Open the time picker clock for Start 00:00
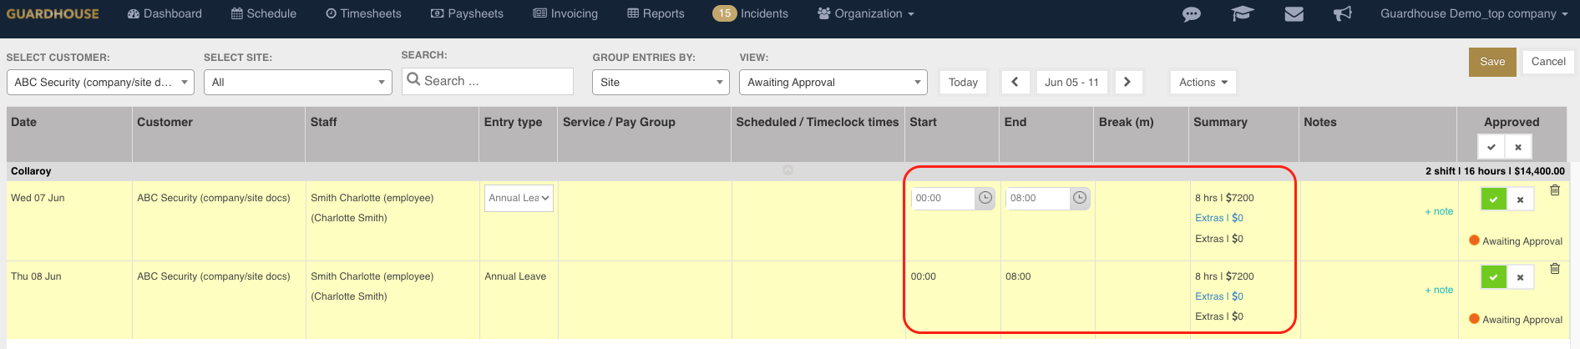1580x349 pixels. [985, 198]
